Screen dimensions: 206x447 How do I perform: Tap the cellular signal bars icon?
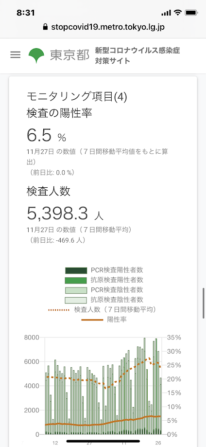click(166, 13)
